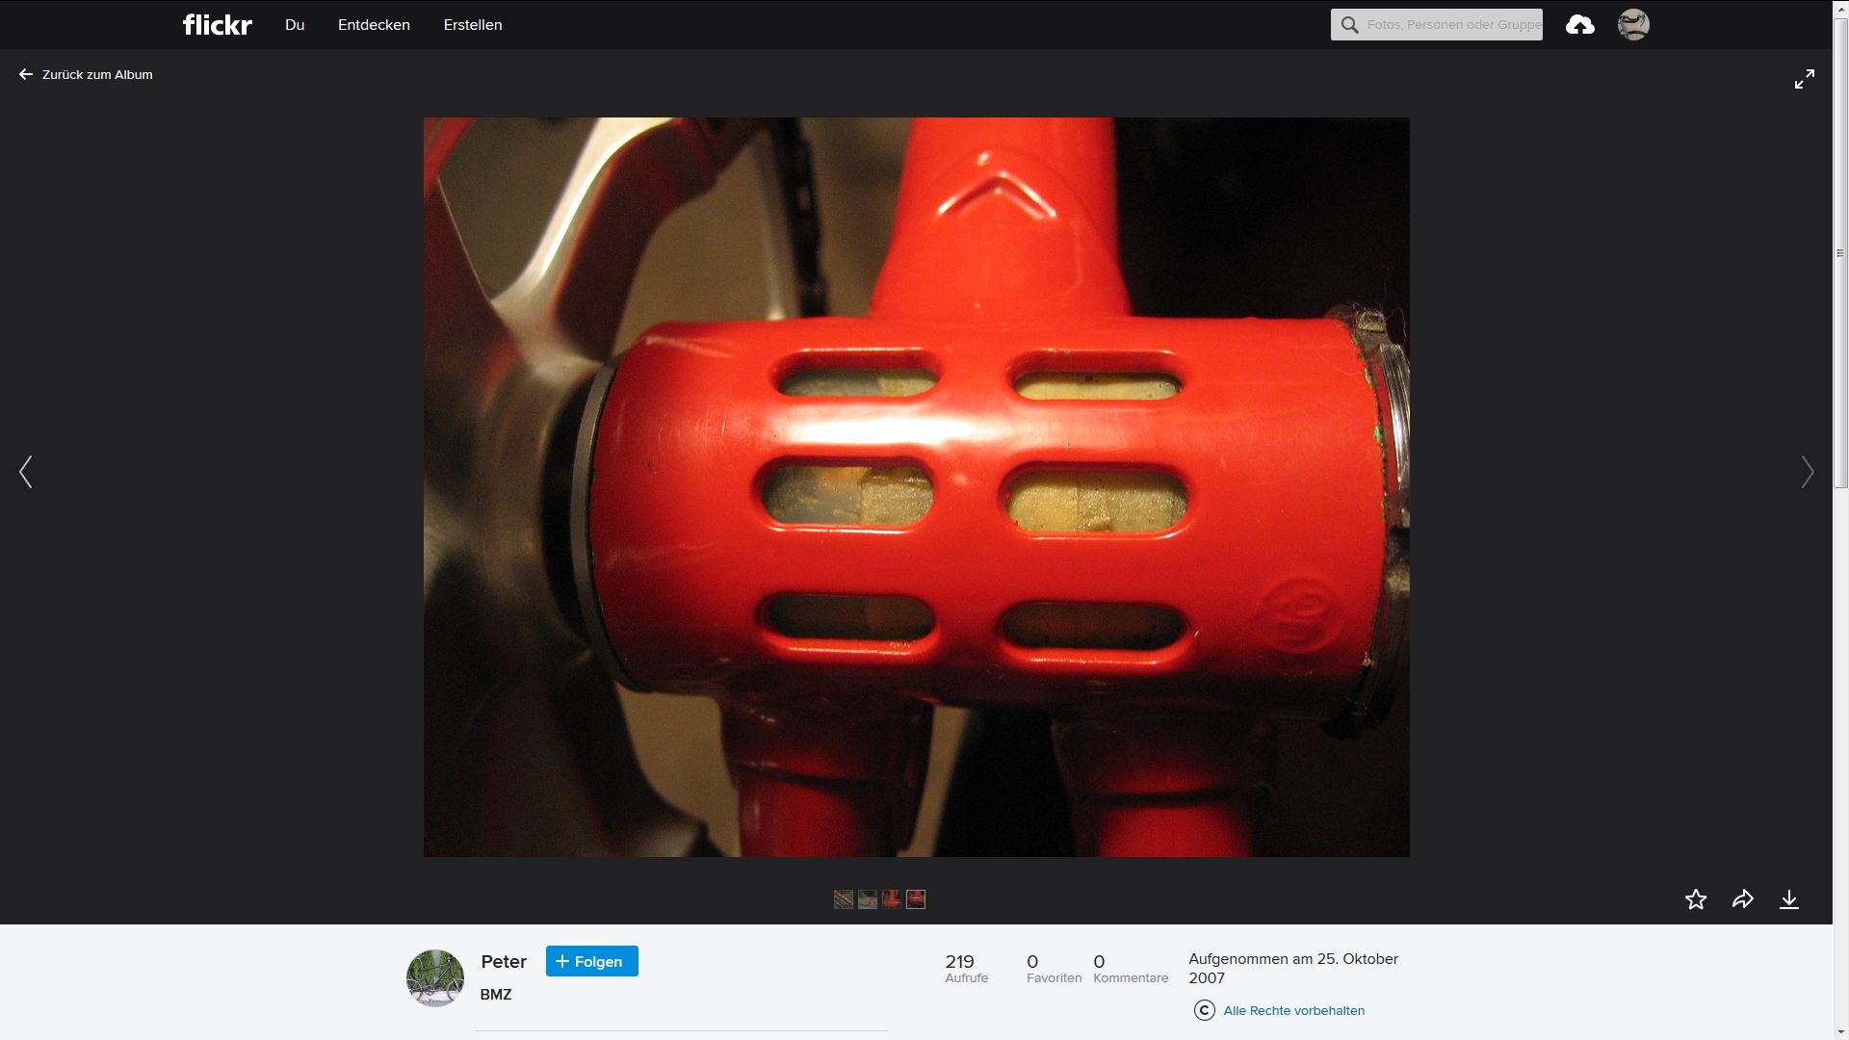Image resolution: width=1849 pixels, height=1040 pixels.
Task: Click Peter's profile picture
Action: [x=435, y=978]
